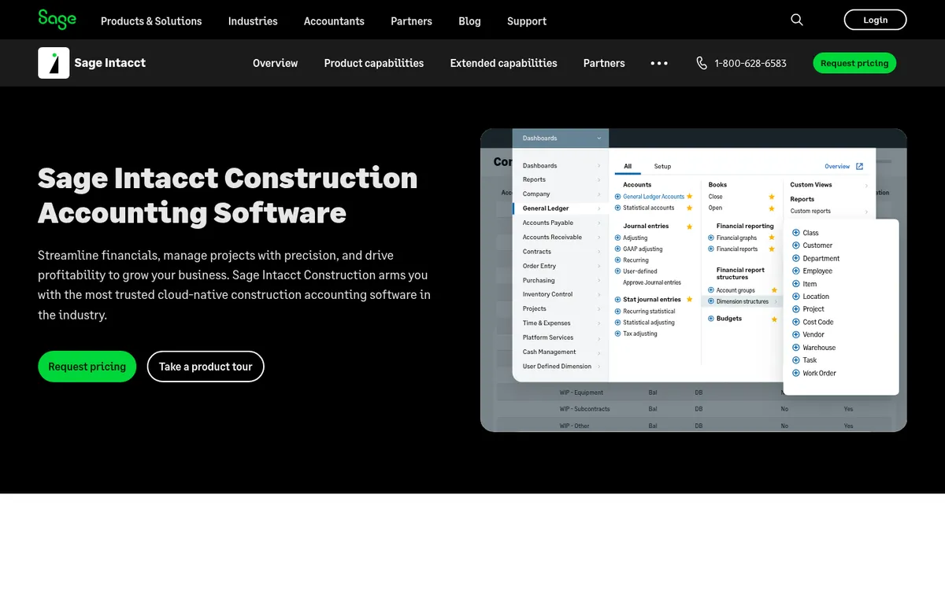
Task: Click plus icon beside Statistical accounts
Action: pyautogui.click(x=617, y=208)
